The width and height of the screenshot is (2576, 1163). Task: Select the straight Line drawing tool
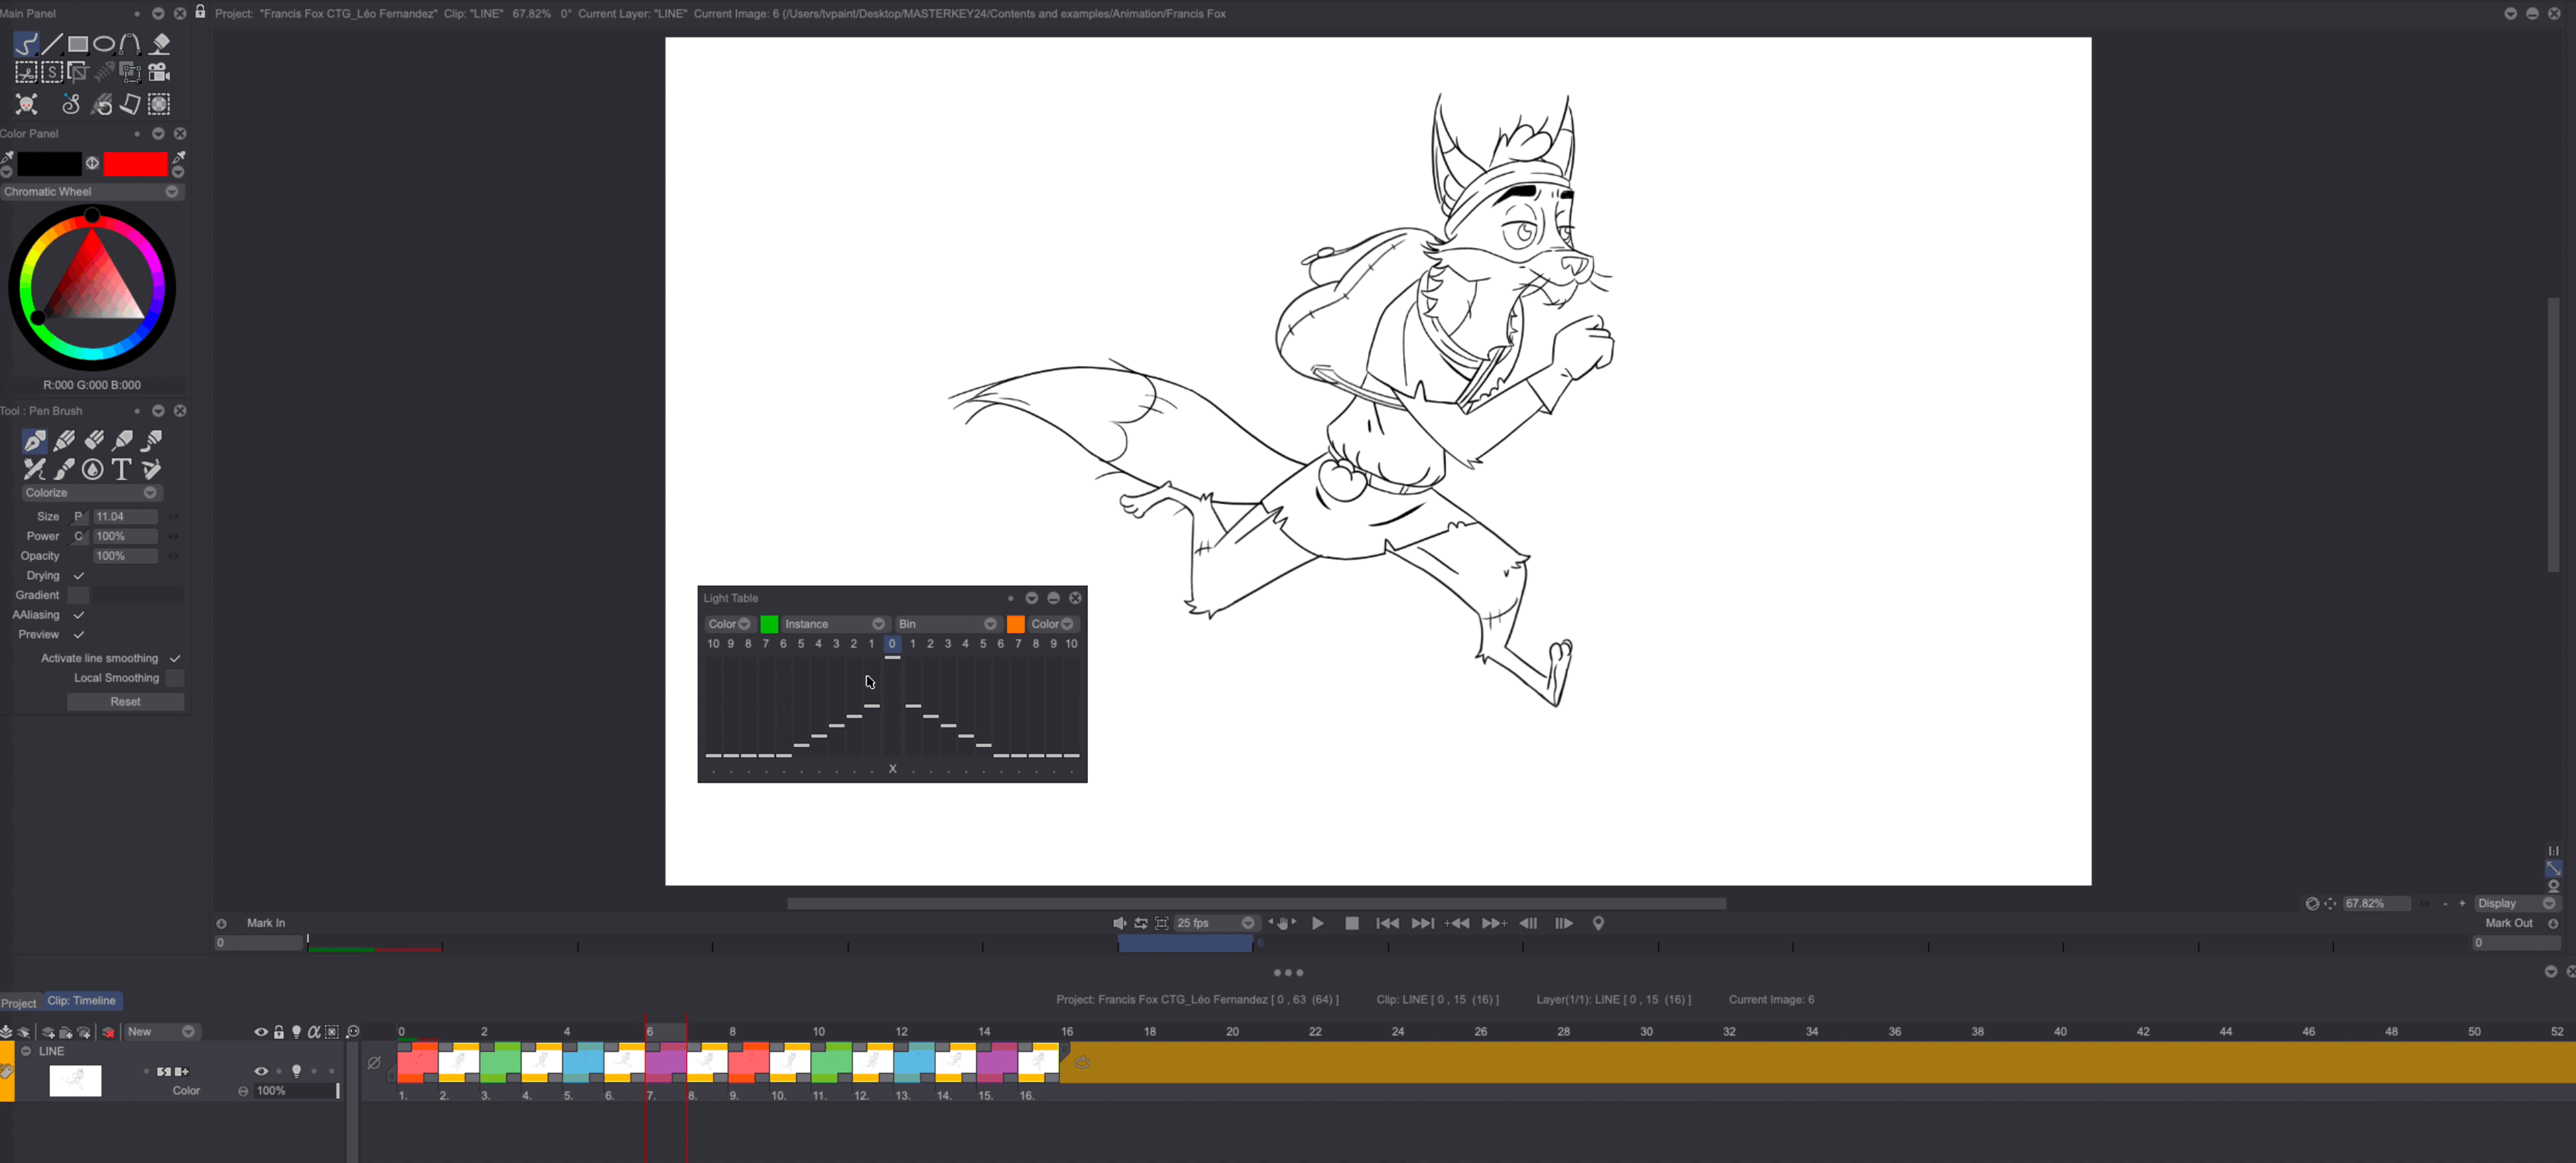click(51, 43)
